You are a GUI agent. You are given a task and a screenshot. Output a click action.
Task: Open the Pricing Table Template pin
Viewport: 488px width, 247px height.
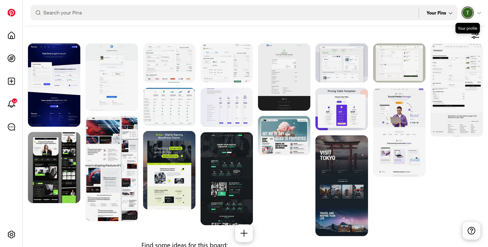click(342, 109)
